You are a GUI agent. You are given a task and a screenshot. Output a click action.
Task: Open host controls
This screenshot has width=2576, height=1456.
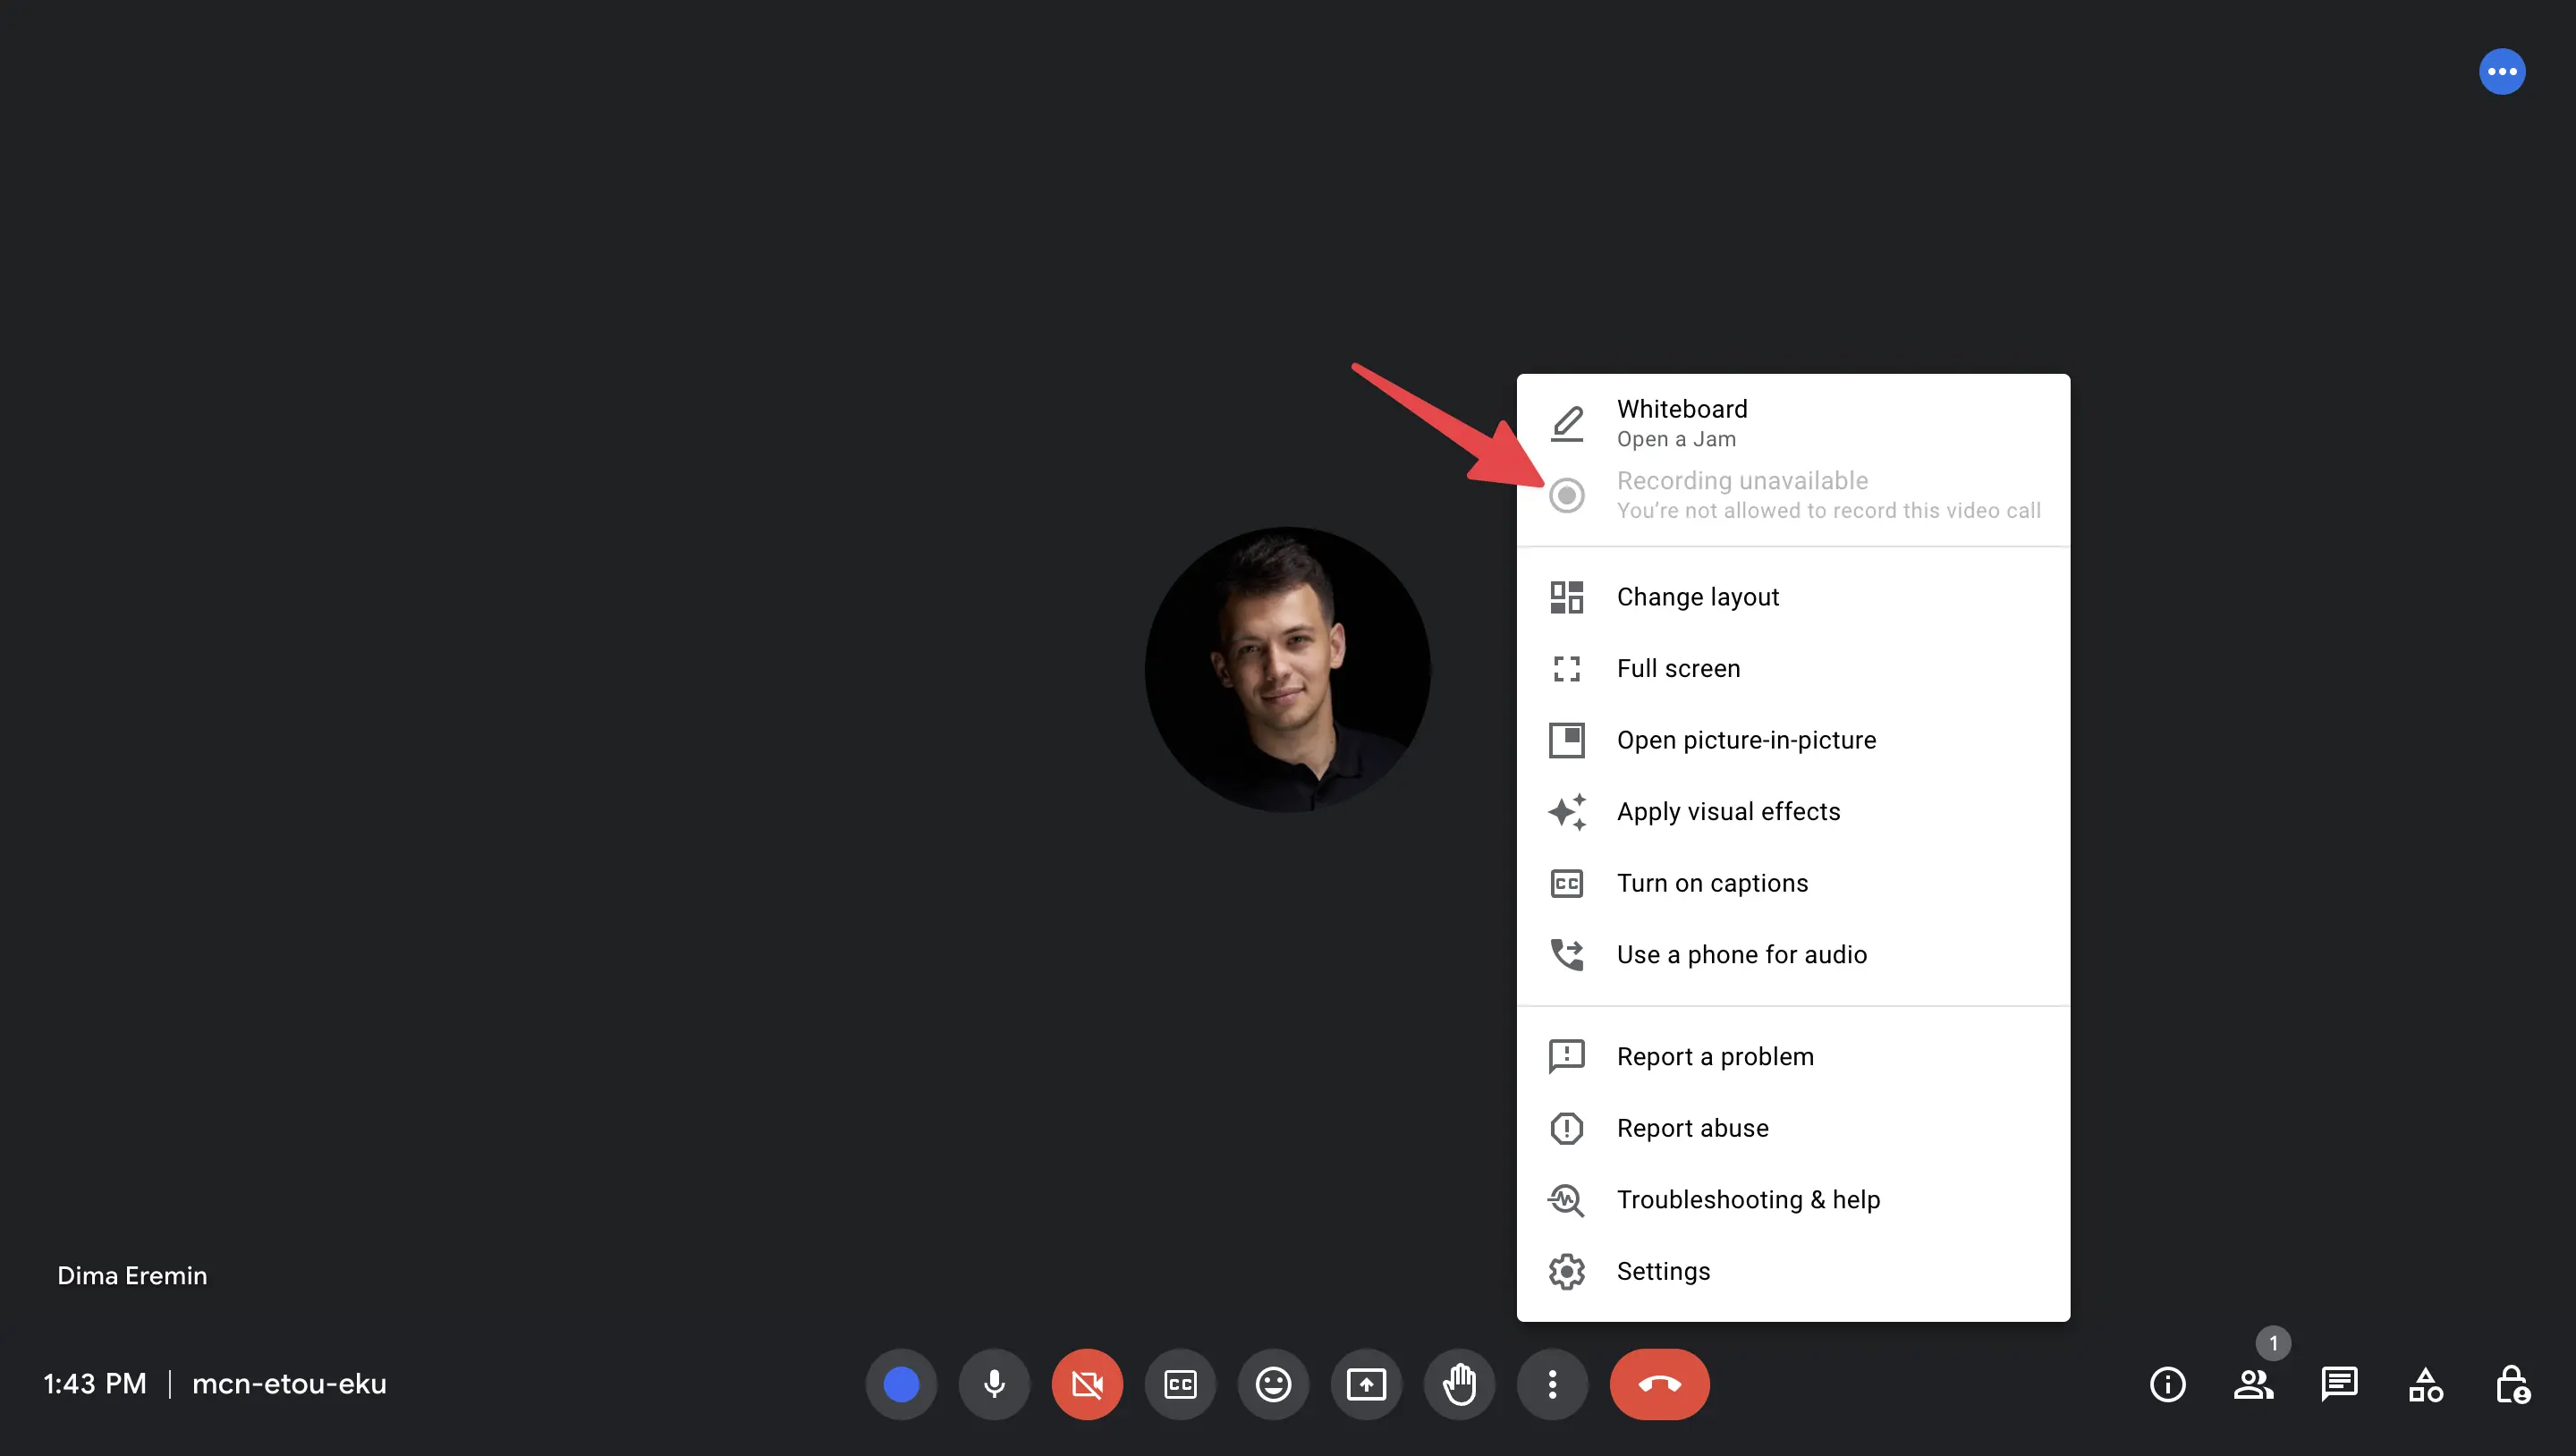point(2513,1384)
